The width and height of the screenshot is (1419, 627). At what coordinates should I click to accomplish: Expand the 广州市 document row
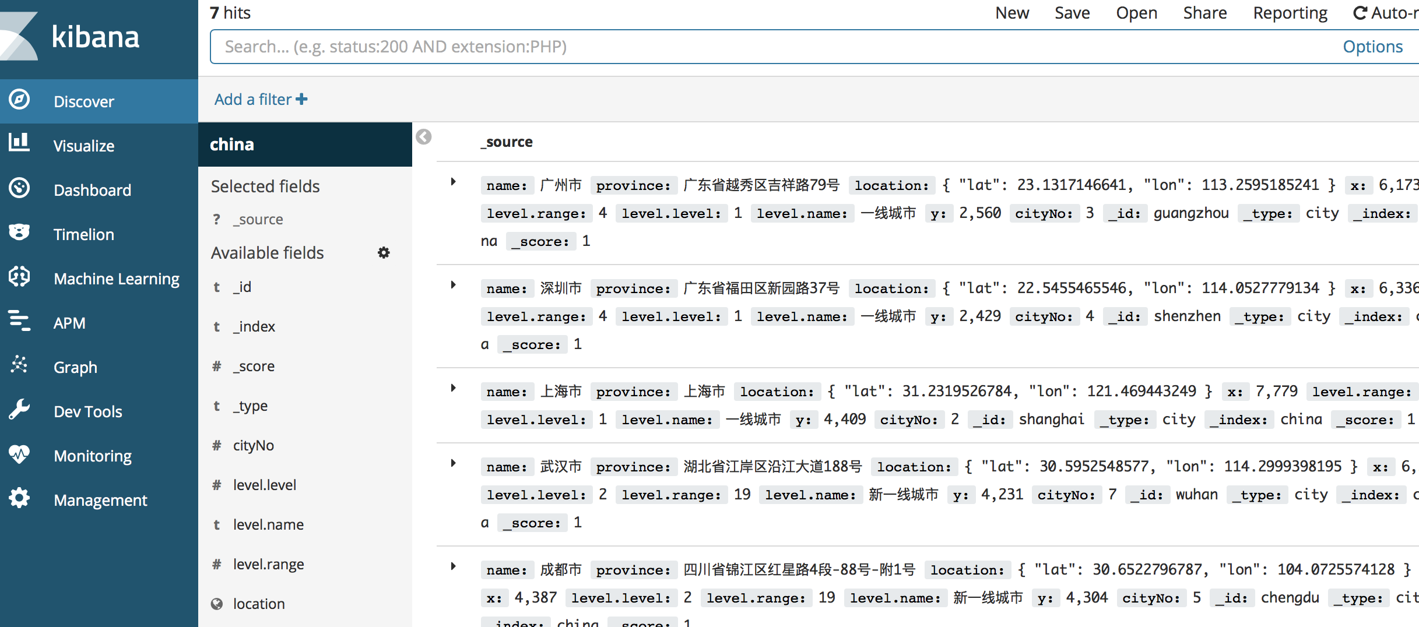pos(453,182)
